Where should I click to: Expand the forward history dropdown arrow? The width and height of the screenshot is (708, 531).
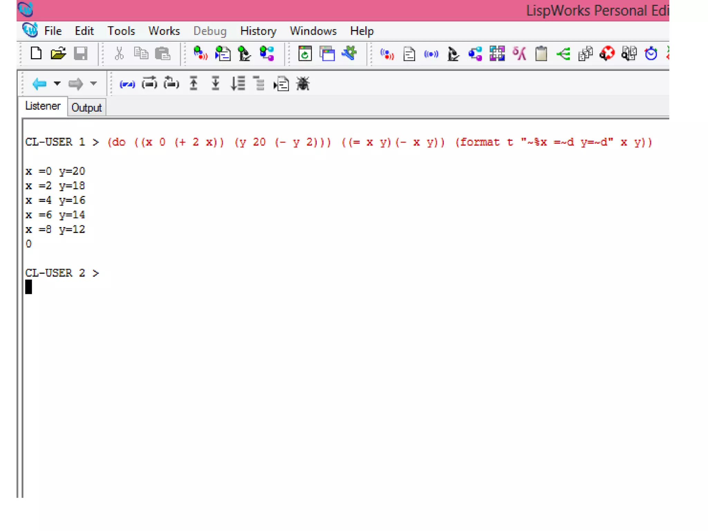pyautogui.click(x=93, y=84)
